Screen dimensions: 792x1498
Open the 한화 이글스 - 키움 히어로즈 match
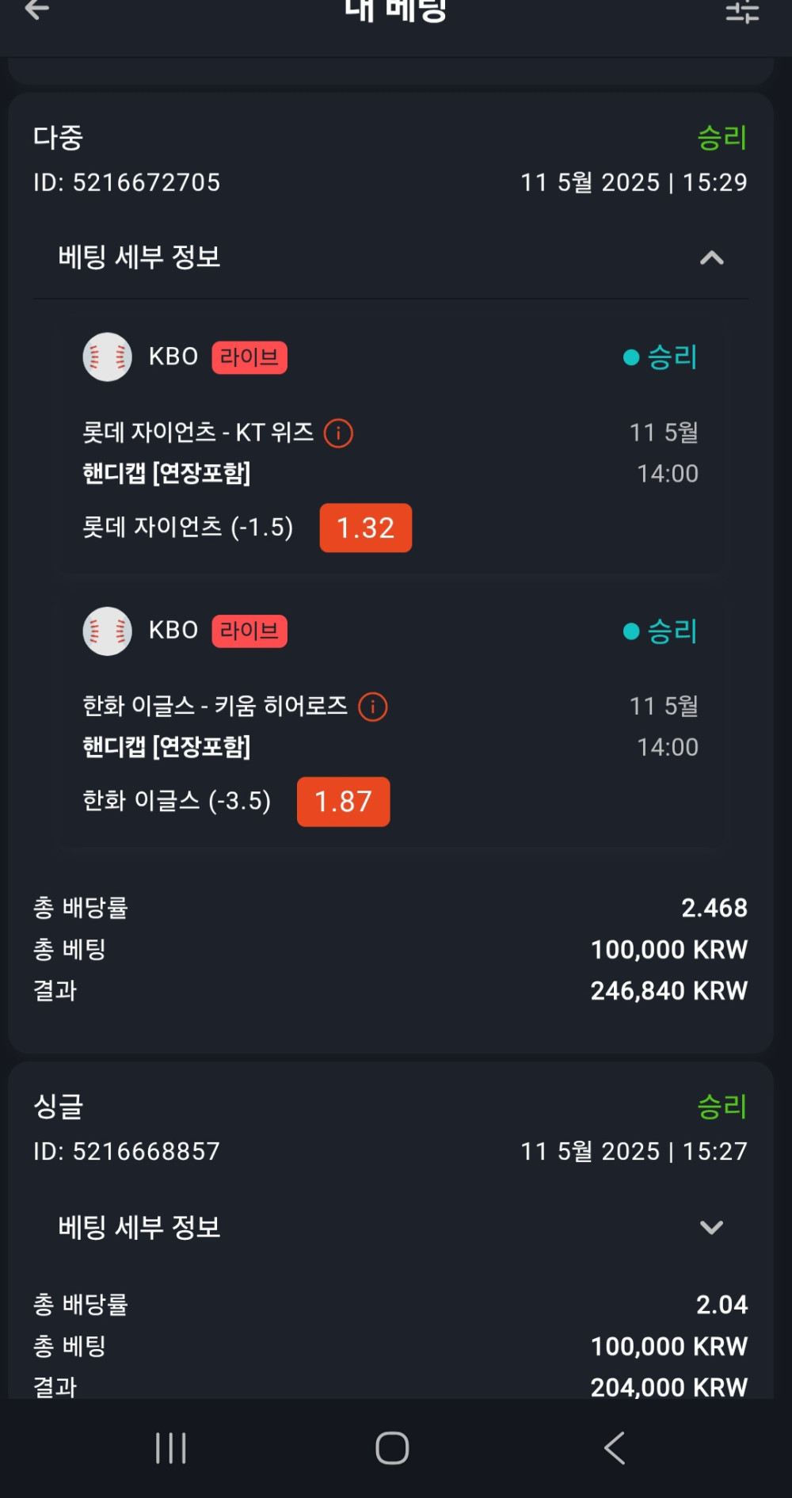pyautogui.click(x=215, y=706)
